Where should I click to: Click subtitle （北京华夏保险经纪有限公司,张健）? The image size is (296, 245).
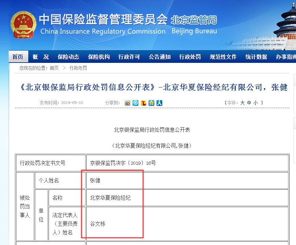coord(152,146)
